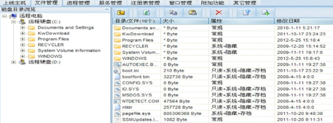Delete selected file with red X
333x123 pixels.
tap(219, 12)
